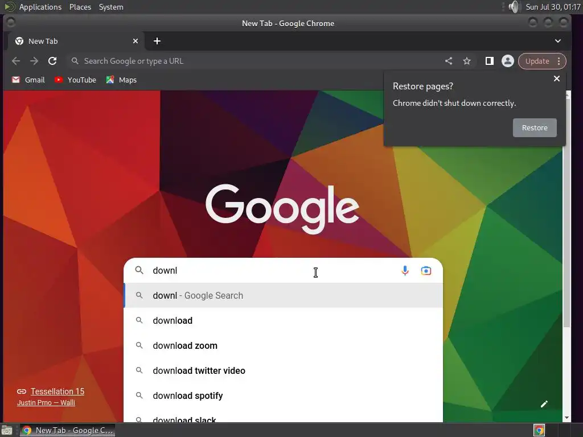Open Maps bookmark
The height and width of the screenshot is (437, 583).
click(x=121, y=80)
